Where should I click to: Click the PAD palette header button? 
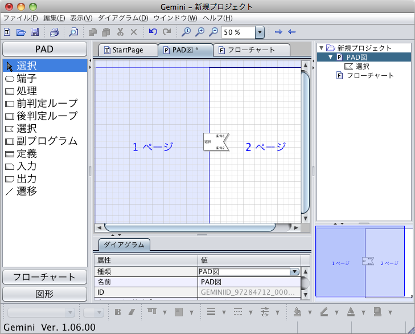point(45,49)
